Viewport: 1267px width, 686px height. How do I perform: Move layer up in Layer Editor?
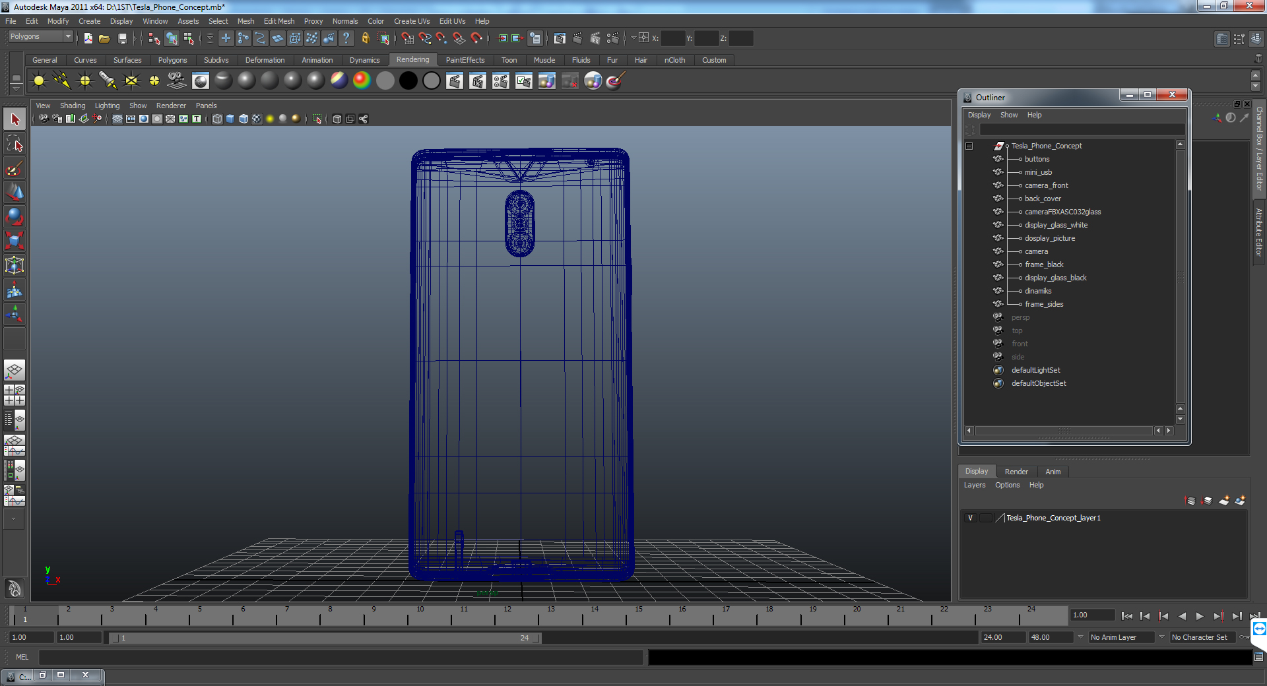coord(1190,501)
